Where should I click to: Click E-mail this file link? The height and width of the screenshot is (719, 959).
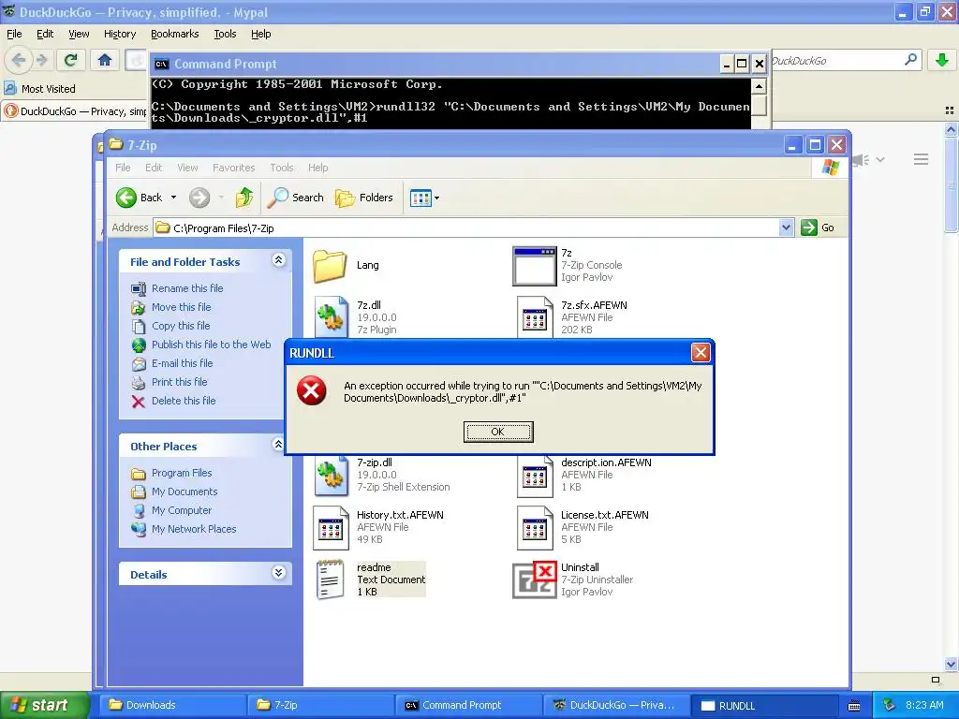pyautogui.click(x=183, y=363)
